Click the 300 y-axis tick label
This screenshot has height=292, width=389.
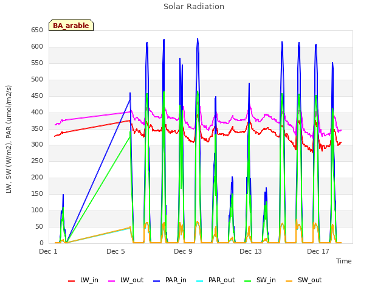coord(37,145)
